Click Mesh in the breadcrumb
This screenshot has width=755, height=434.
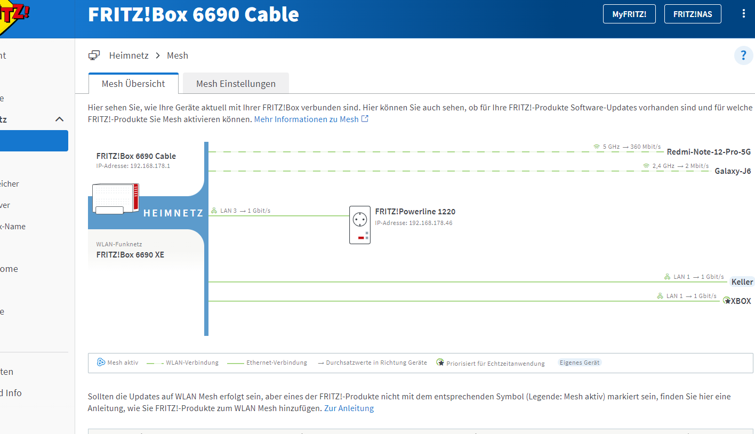coord(178,55)
